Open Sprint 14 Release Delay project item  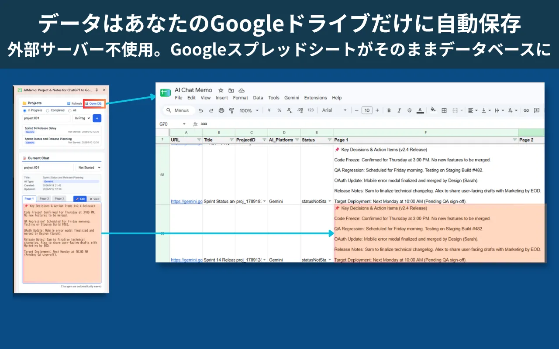pos(62,130)
